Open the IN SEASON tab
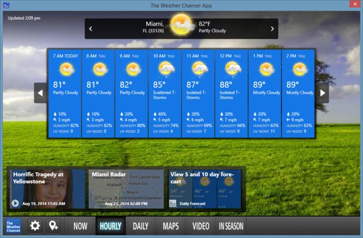Image resolution: width=363 pixels, height=238 pixels. [x=231, y=226]
